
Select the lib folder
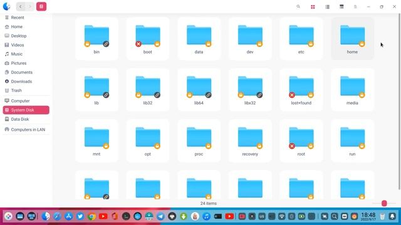(96, 90)
